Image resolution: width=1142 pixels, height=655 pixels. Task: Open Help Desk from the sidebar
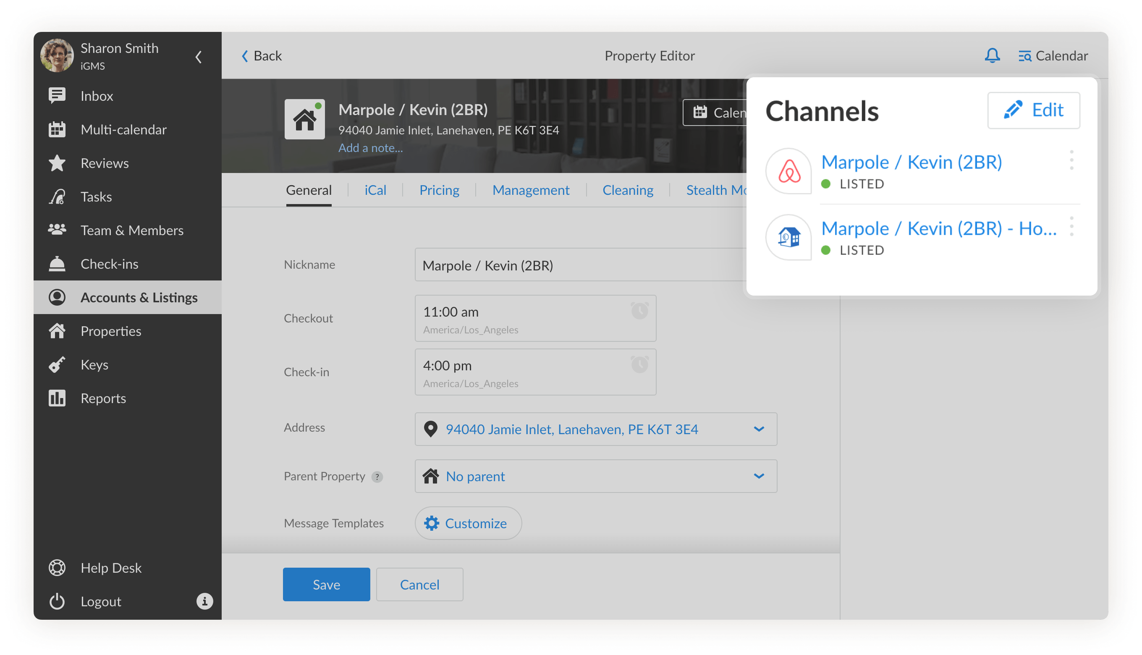(x=128, y=568)
